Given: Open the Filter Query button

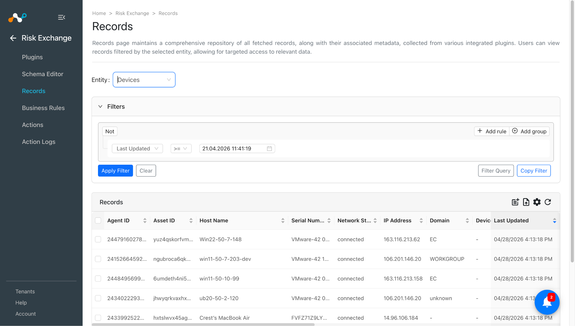Looking at the screenshot, I should click(x=496, y=171).
